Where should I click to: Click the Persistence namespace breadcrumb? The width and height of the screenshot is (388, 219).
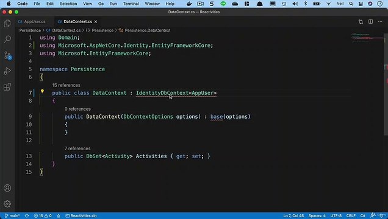point(99,30)
